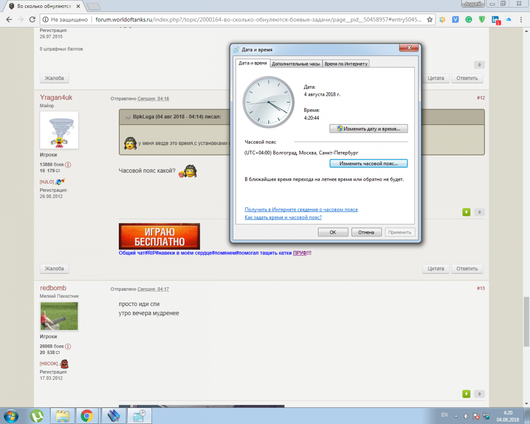Click the volume speaker tray icon
This screenshot has height=424, width=530.
coord(466,416)
